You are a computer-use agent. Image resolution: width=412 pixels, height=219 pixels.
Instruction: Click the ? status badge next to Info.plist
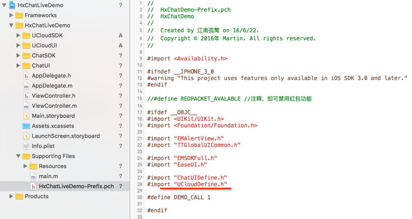pos(121,146)
